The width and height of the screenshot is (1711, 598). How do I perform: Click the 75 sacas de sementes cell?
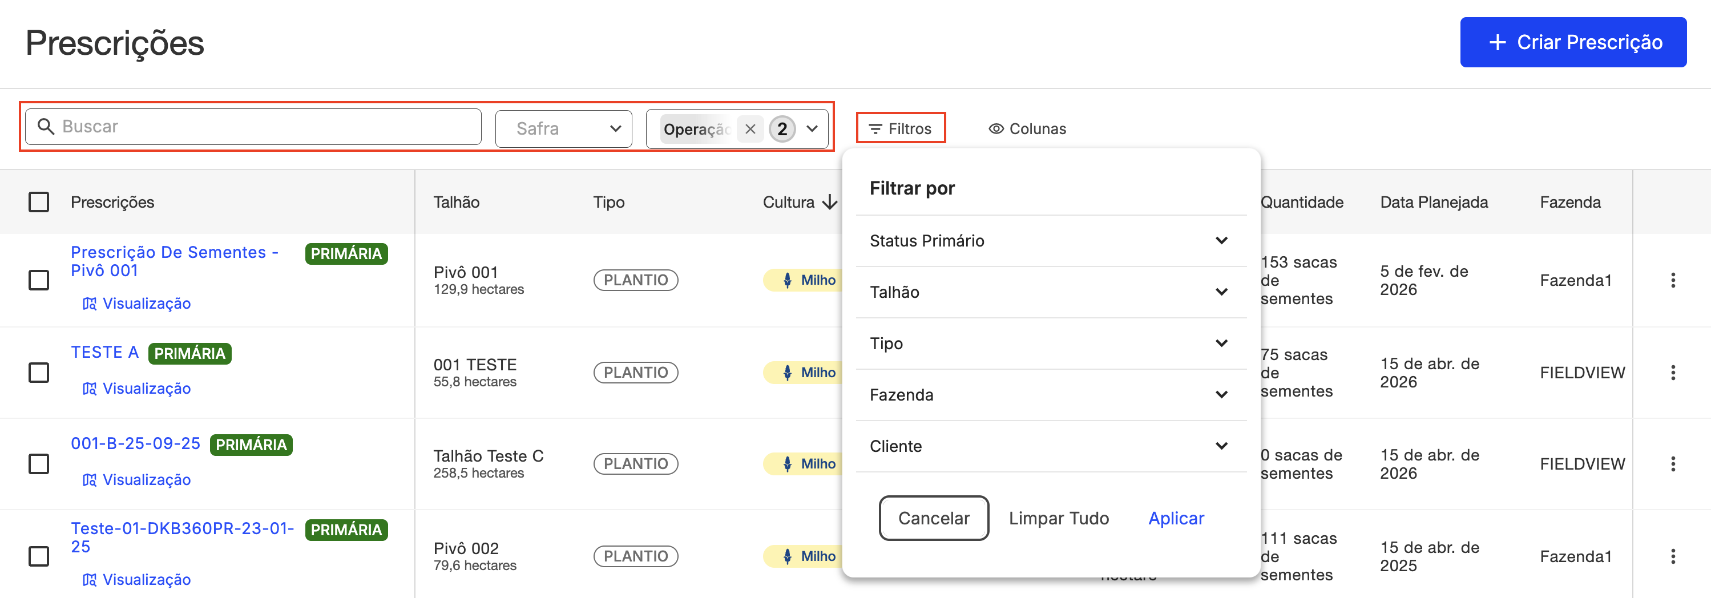[1297, 373]
